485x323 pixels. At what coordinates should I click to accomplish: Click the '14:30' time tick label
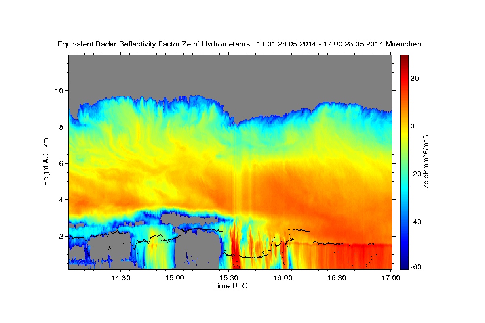120,278
